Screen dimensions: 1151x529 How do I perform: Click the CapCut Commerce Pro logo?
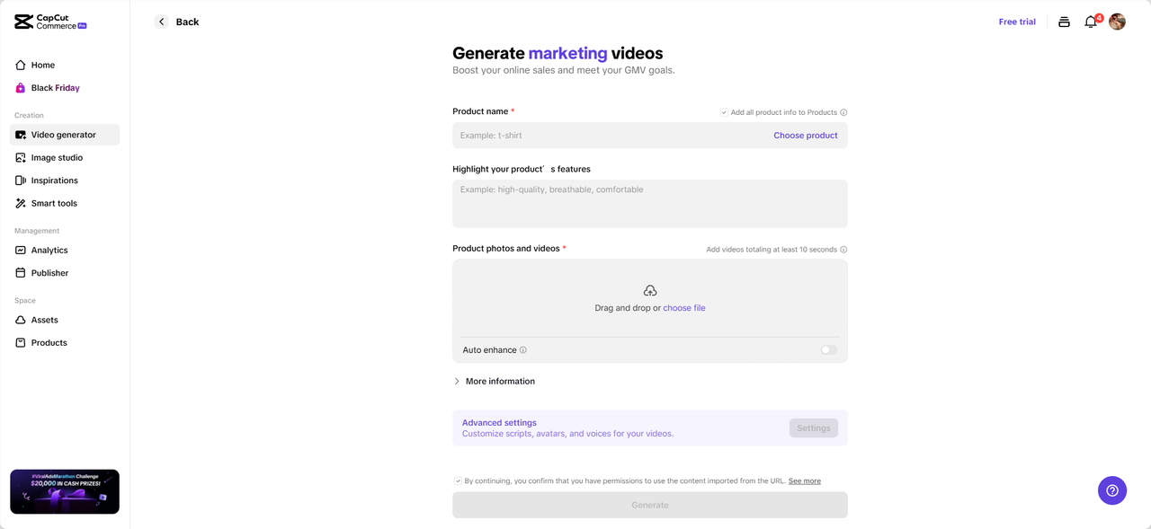point(50,22)
